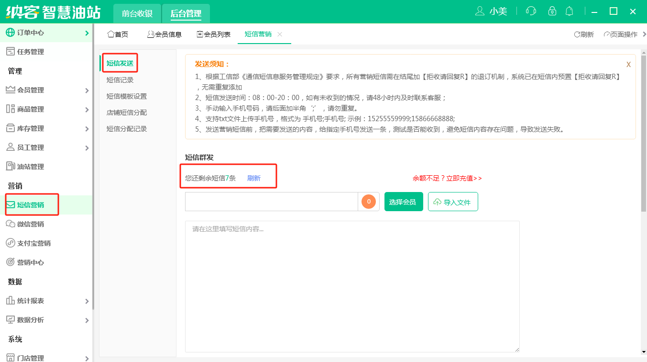Click the recharge now link
647x362 pixels.
447,178
